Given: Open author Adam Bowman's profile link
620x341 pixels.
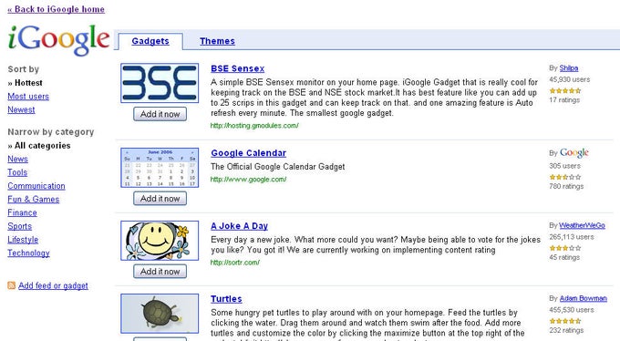Looking at the screenshot, I should (x=583, y=298).
